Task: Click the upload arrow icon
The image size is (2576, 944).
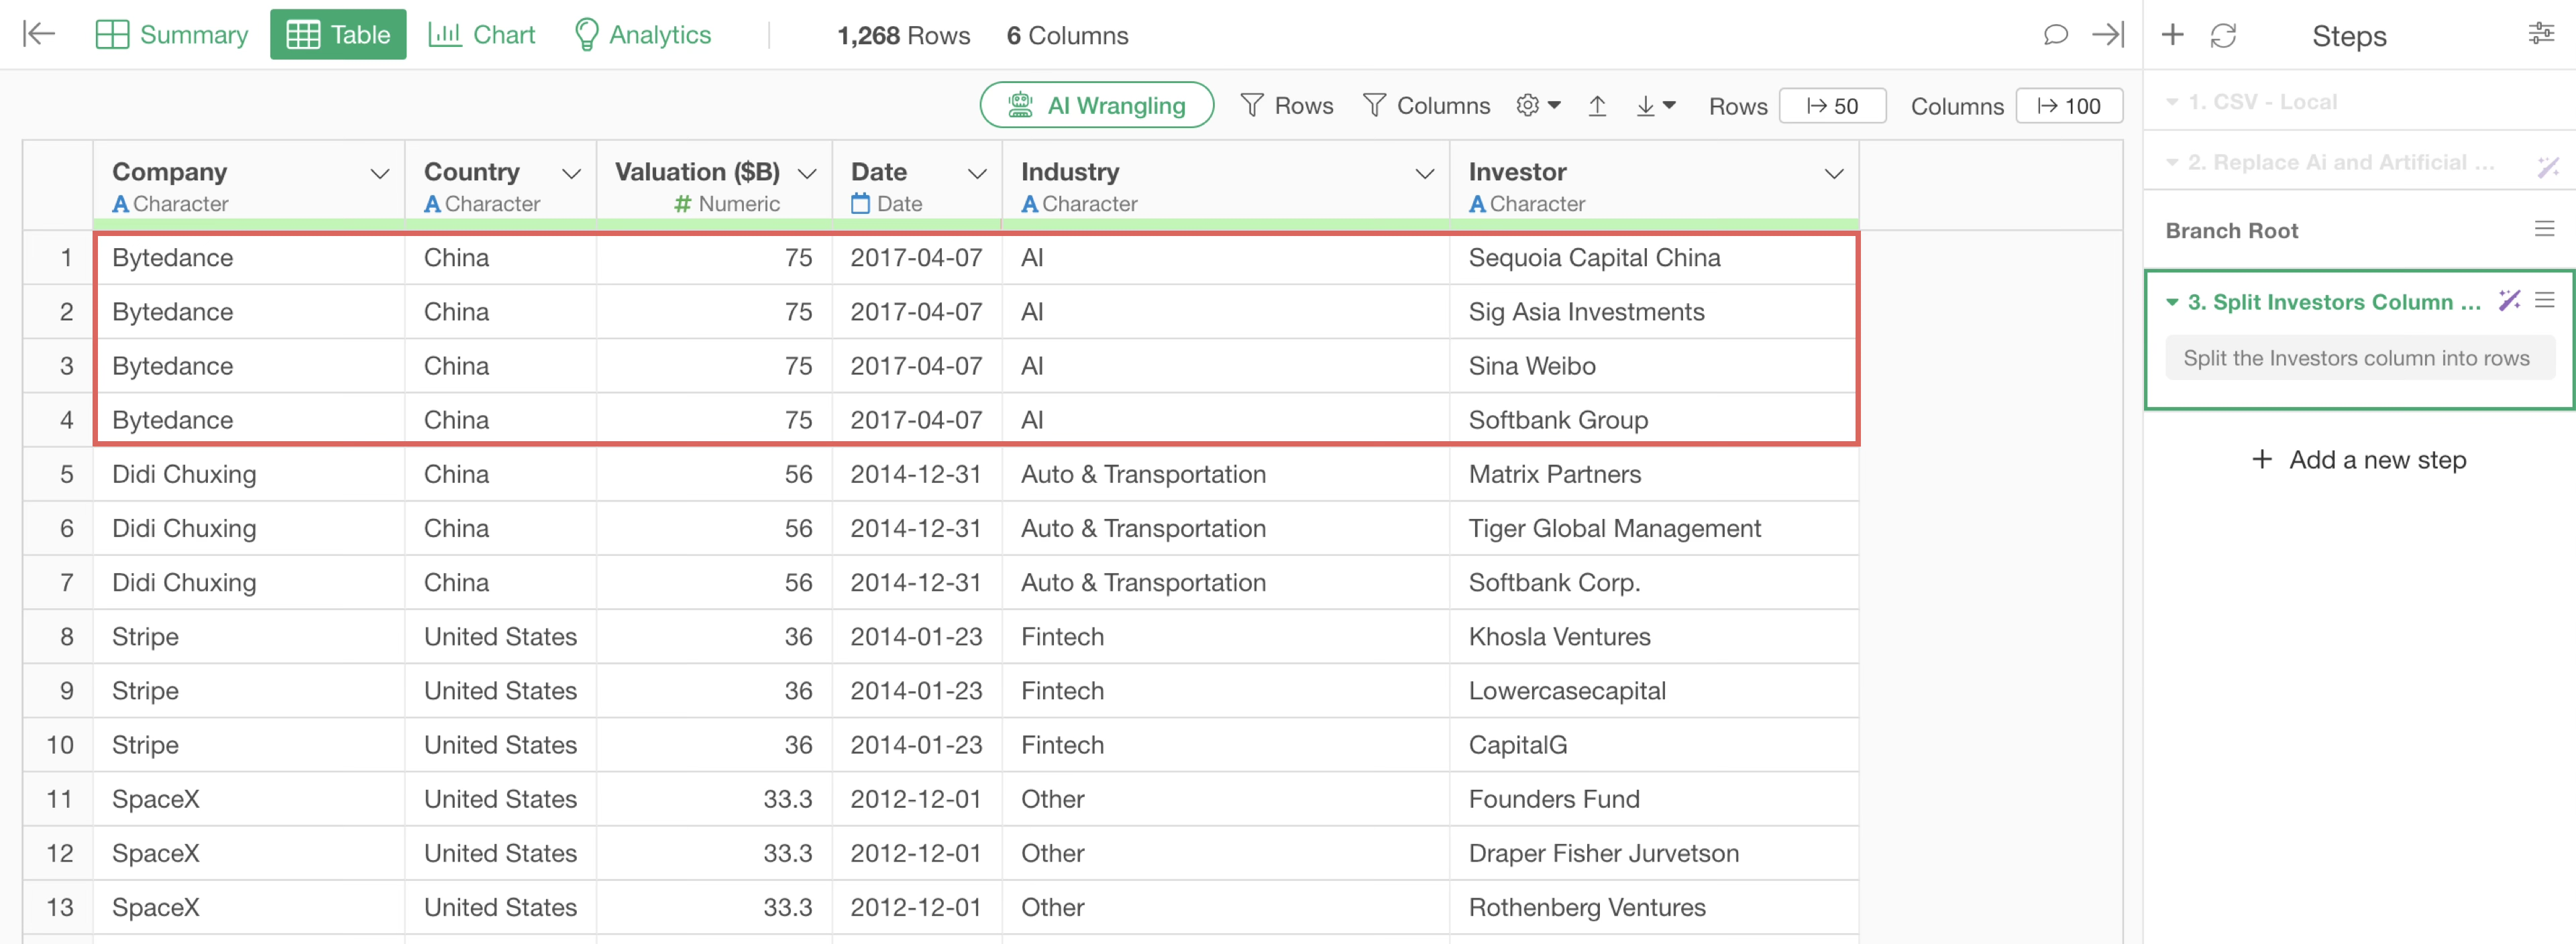Action: (x=1597, y=105)
